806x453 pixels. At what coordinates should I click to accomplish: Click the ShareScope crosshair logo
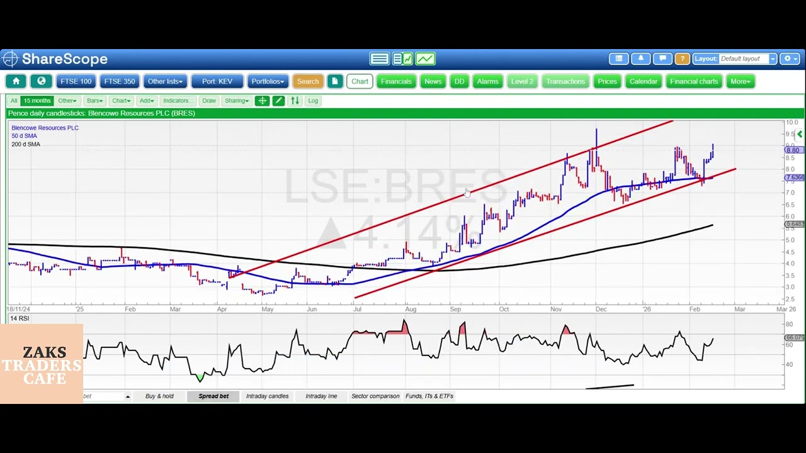tap(9, 59)
